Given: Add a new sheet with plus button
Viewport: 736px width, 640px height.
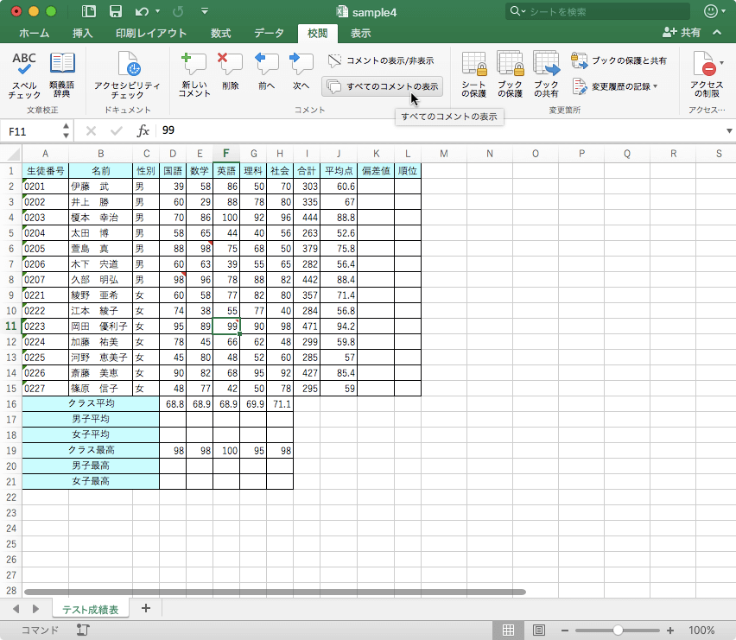Looking at the screenshot, I should [x=146, y=609].
